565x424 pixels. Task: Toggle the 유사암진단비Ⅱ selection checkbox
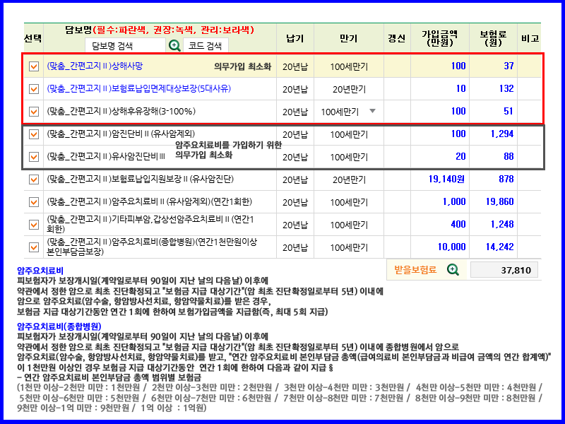point(35,156)
